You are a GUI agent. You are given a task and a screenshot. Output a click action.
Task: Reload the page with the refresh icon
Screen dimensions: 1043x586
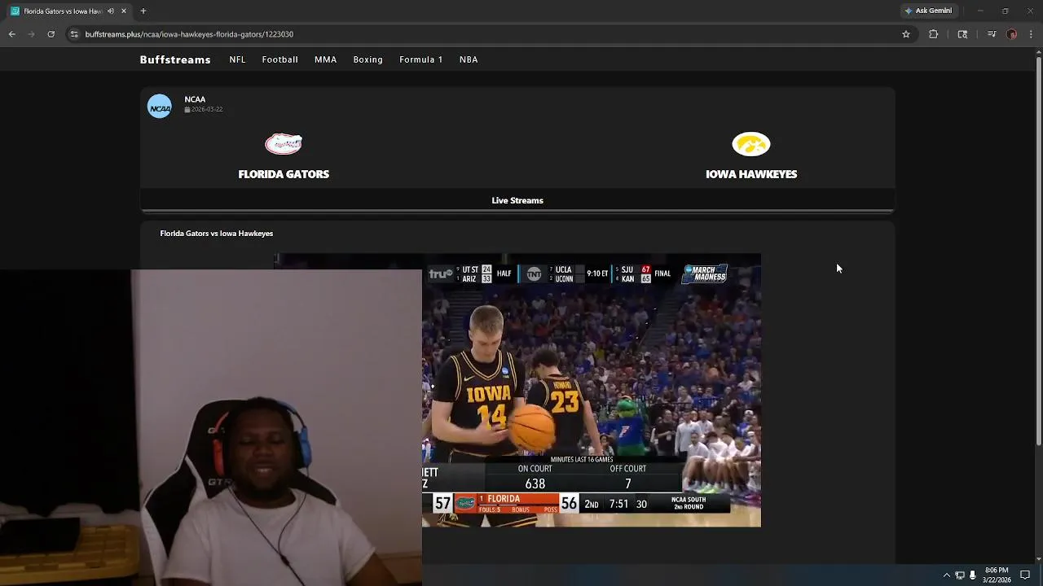coord(51,34)
